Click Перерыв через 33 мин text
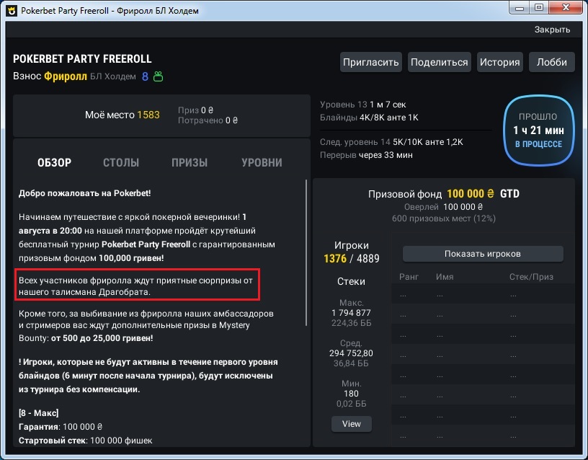Viewport: 588px width, 460px height. pos(366,155)
